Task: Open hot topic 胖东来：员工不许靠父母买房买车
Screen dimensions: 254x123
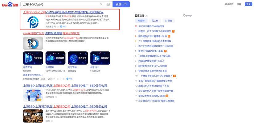Action: (155, 31)
